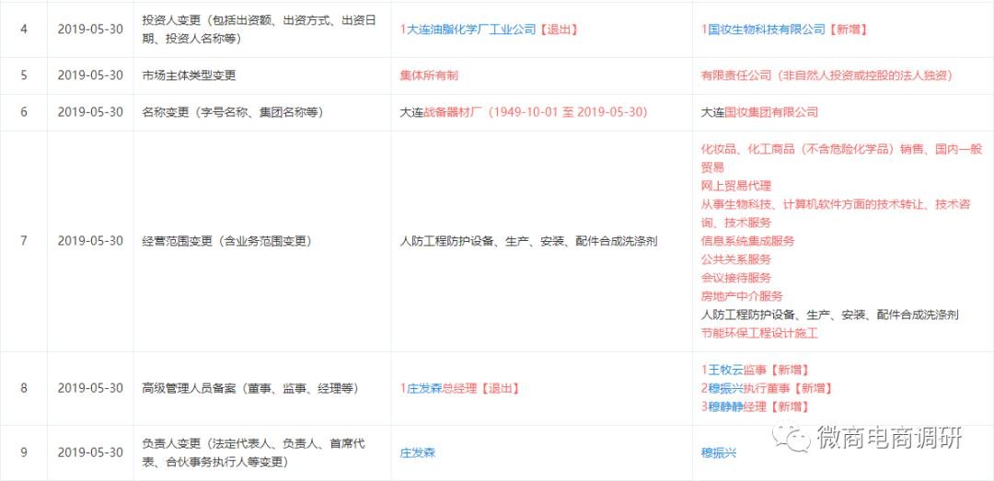Click the 大连国妆集团有限公司 new name text
This screenshot has width=994, height=481.
click(x=759, y=112)
